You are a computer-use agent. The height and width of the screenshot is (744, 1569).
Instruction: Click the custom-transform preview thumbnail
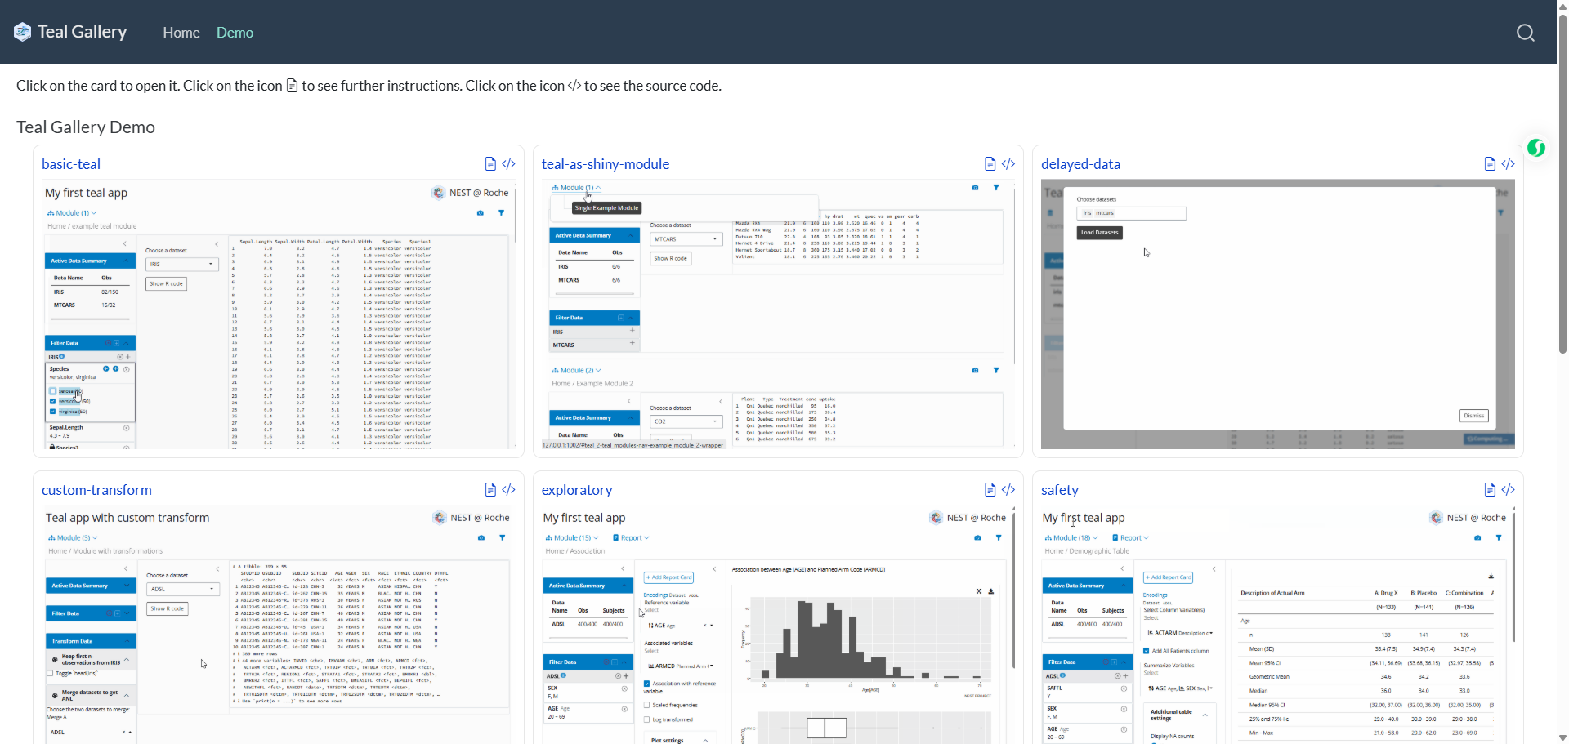pos(278,625)
